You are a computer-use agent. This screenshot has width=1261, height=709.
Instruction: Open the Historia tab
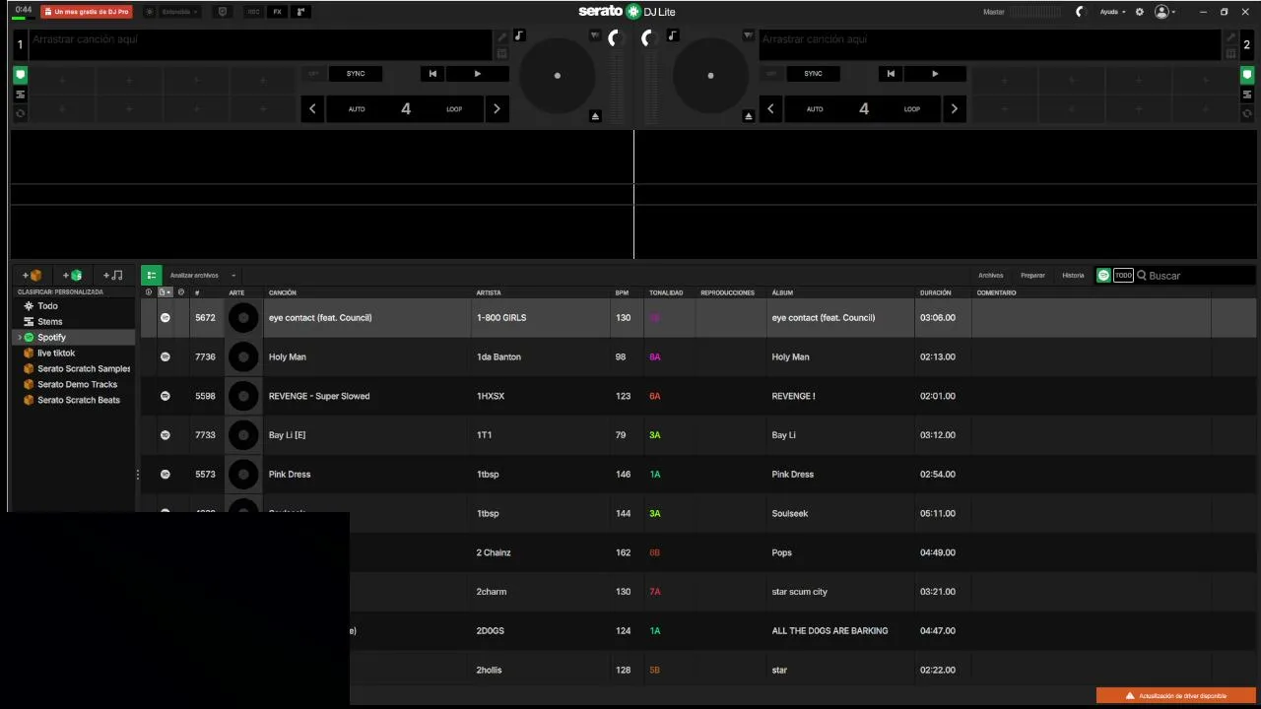pyautogui.click(x=1073, y=276)
